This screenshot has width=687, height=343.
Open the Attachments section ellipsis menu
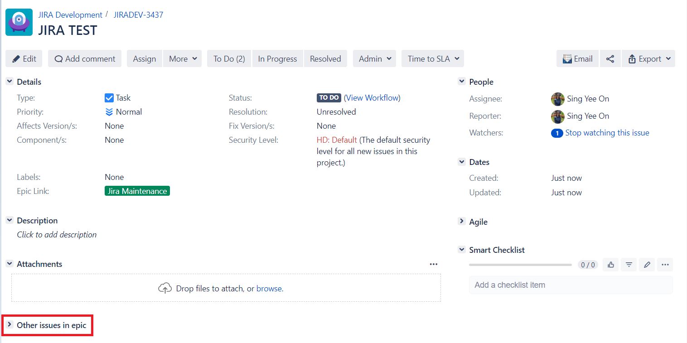pos(434,264)
